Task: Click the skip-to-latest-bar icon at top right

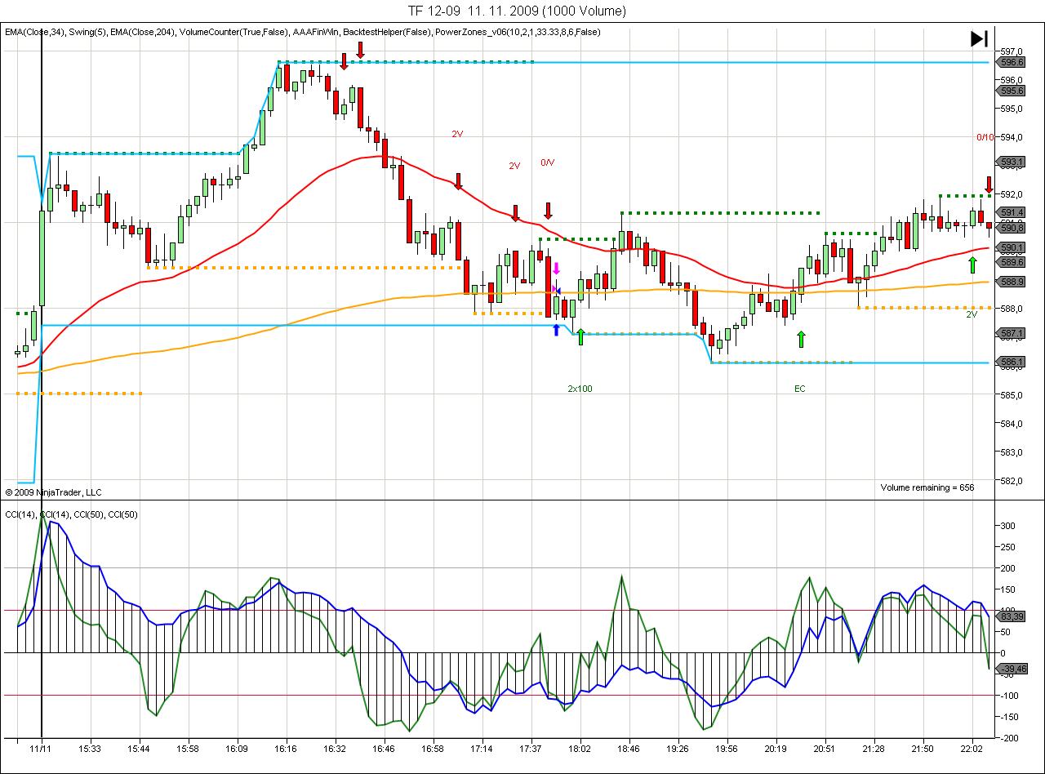Action: click(x=979, y=38)
